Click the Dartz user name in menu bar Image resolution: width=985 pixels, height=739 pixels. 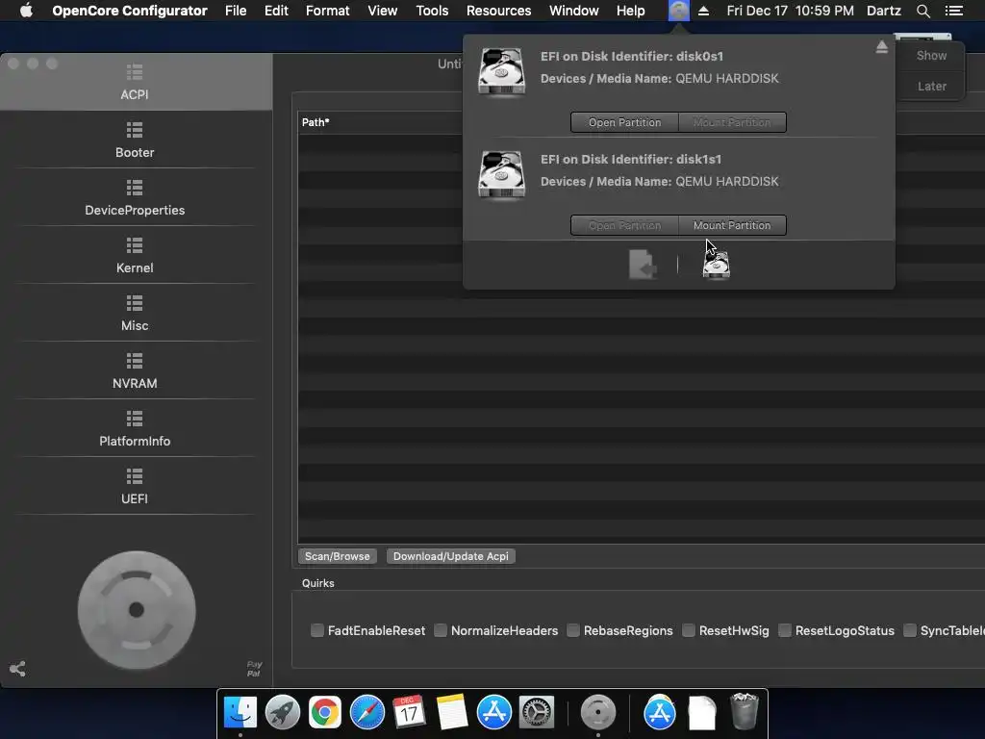pyautogui.click(x=884, y=11)
